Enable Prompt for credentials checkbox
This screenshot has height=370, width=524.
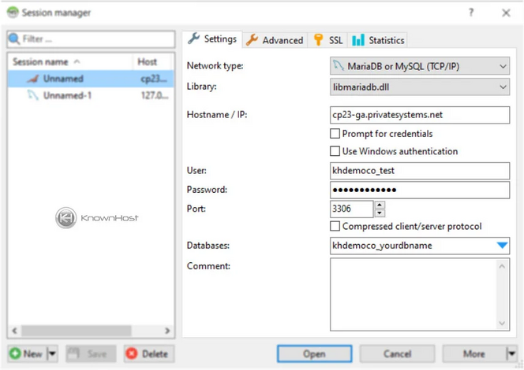335,134
